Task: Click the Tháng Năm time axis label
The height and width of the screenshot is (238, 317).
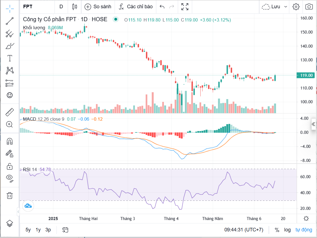Action: (212, 219)
